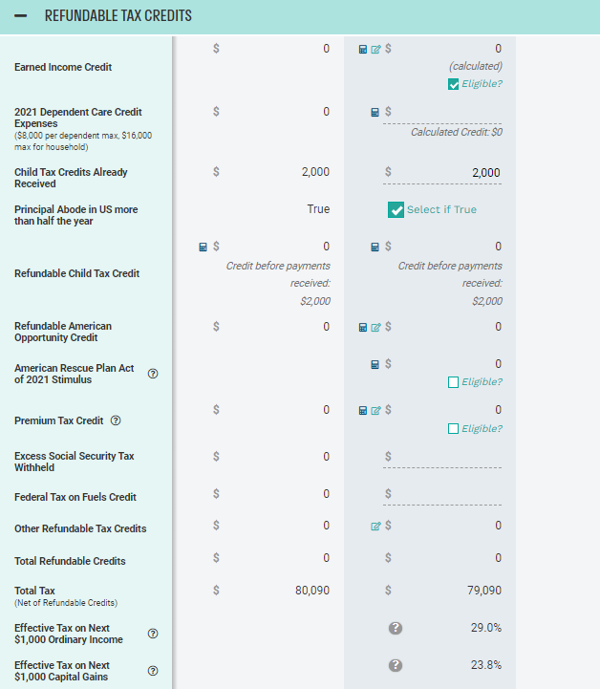This screenshot has width=600, height=689.
Task: Click calculator icon for Refundable American Opportunity Credit
Action: pyautogui.click(x=363, y=328)
